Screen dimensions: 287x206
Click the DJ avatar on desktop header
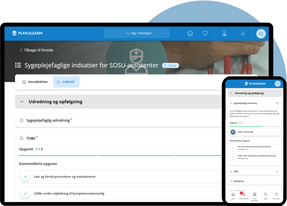click(x=261, y=34)
